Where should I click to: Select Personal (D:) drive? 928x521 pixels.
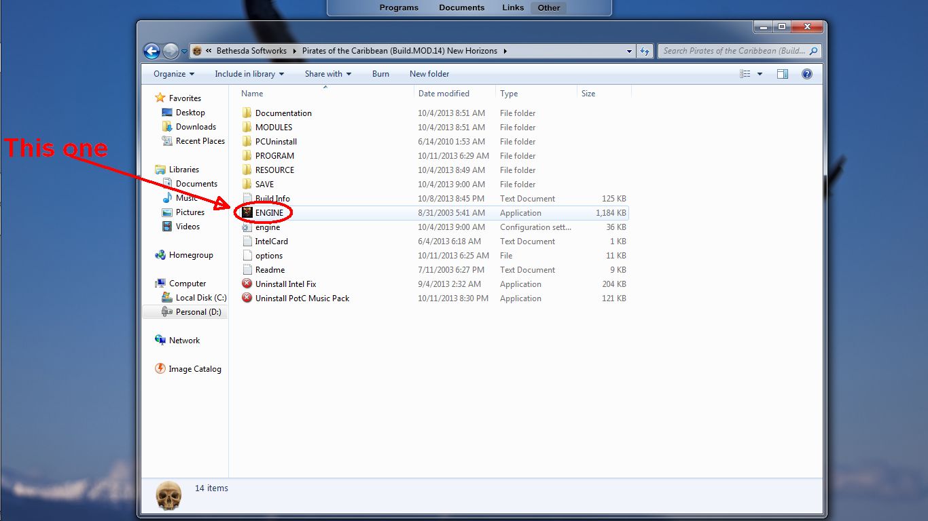192,312
